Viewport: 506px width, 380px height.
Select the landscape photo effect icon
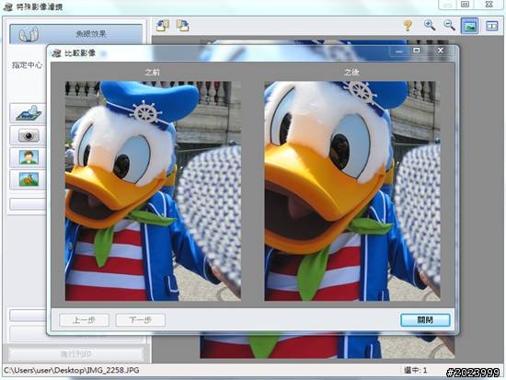pos(29,179)
